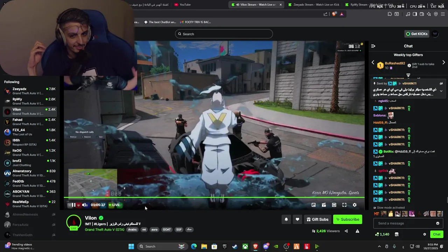
Task: Report the stream with the warning icon
Action: coord(357,231)
